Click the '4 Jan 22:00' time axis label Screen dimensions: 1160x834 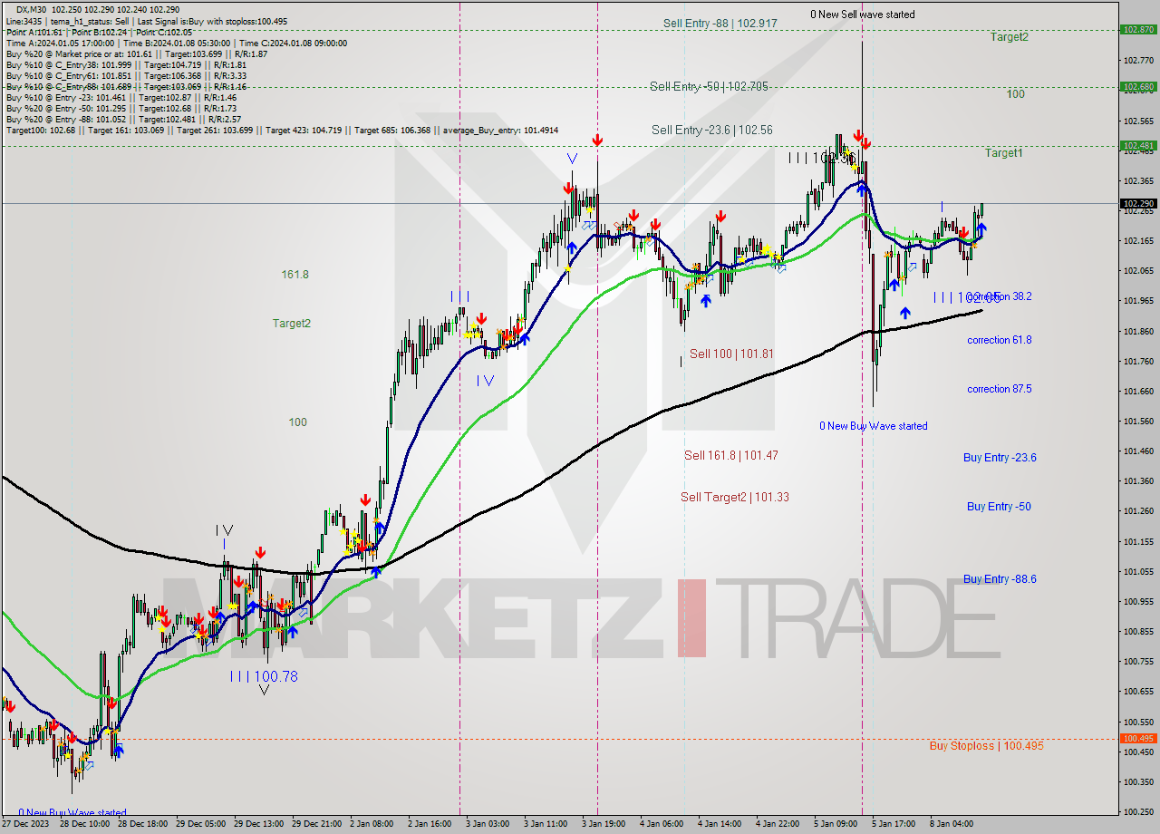coord(778,824)
